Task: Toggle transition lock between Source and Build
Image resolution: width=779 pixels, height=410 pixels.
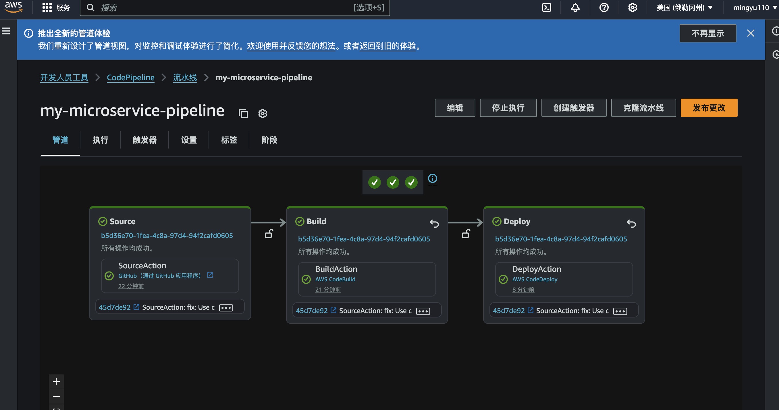Action: click(x=269, y=234)
